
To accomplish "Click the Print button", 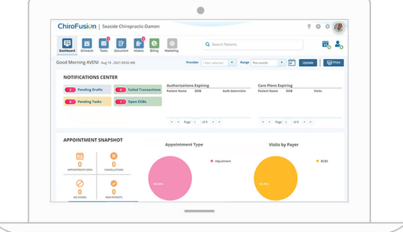I will coord(333,63).
